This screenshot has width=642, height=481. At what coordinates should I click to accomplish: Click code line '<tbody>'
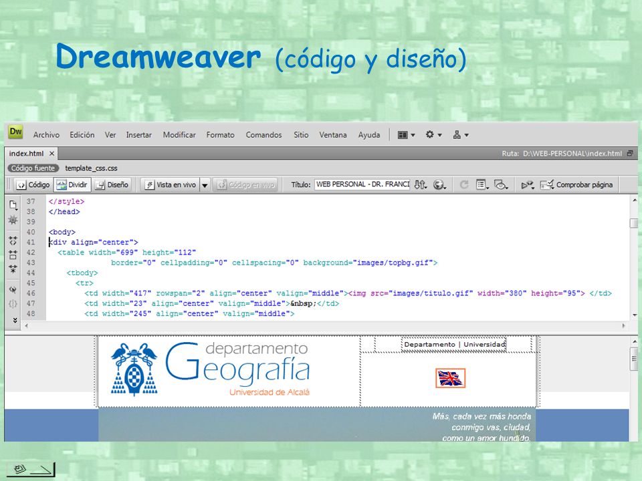(x=82, y=273)
